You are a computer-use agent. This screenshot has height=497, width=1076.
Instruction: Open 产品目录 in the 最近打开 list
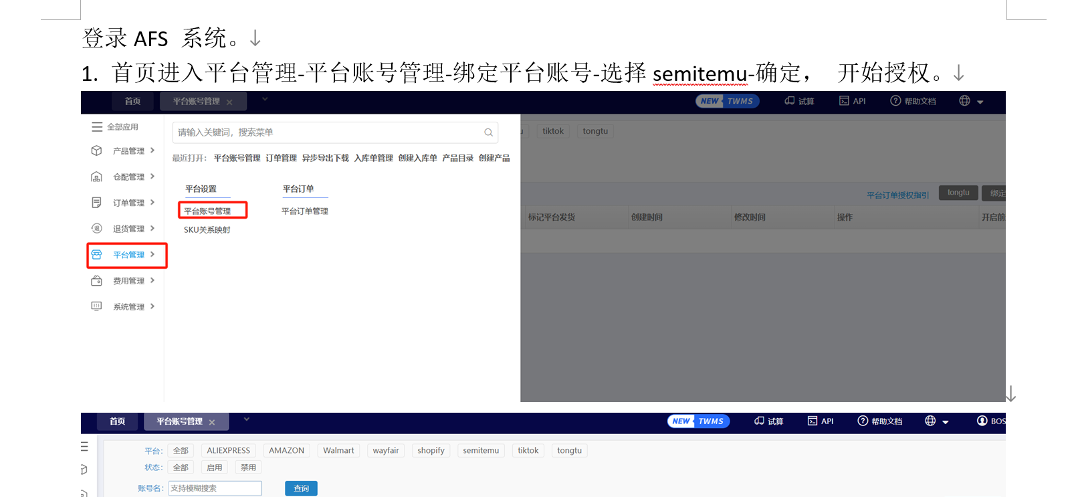[457, 158]
